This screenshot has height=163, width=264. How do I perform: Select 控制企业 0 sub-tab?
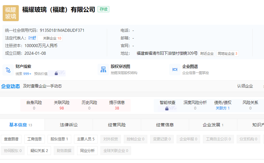(x=135, y=139)
